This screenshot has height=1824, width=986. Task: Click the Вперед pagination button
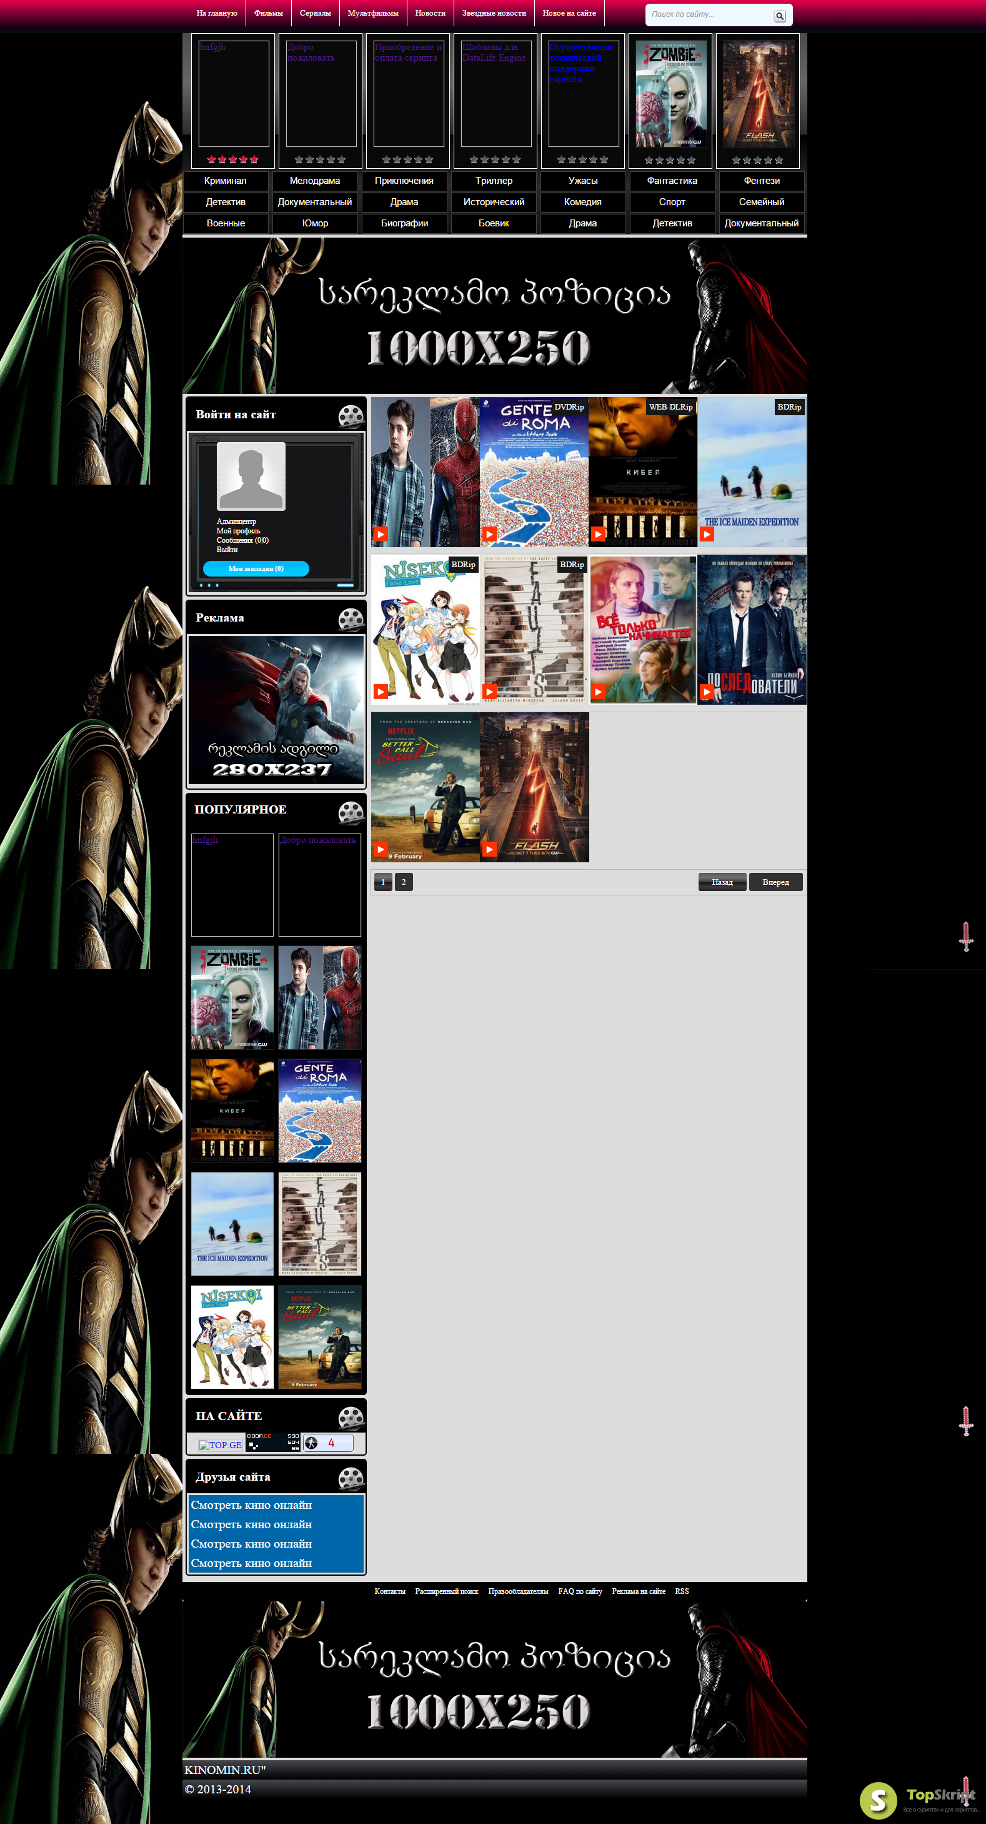[776, 882]
